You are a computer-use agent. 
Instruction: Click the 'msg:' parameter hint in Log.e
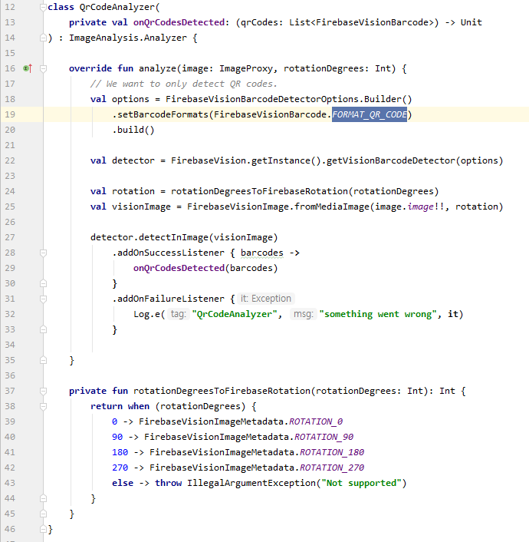[x=303, y=314]
